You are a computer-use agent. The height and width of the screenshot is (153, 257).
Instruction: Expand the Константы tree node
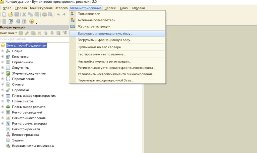point(3,56)
